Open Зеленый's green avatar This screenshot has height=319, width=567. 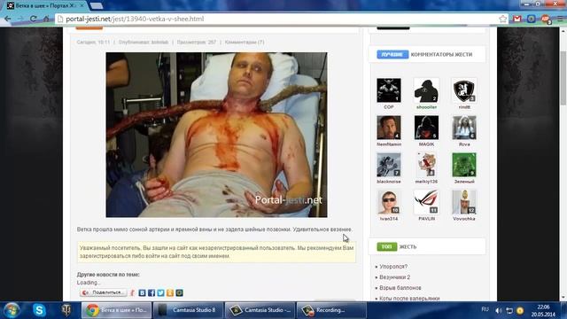[464, 165]
